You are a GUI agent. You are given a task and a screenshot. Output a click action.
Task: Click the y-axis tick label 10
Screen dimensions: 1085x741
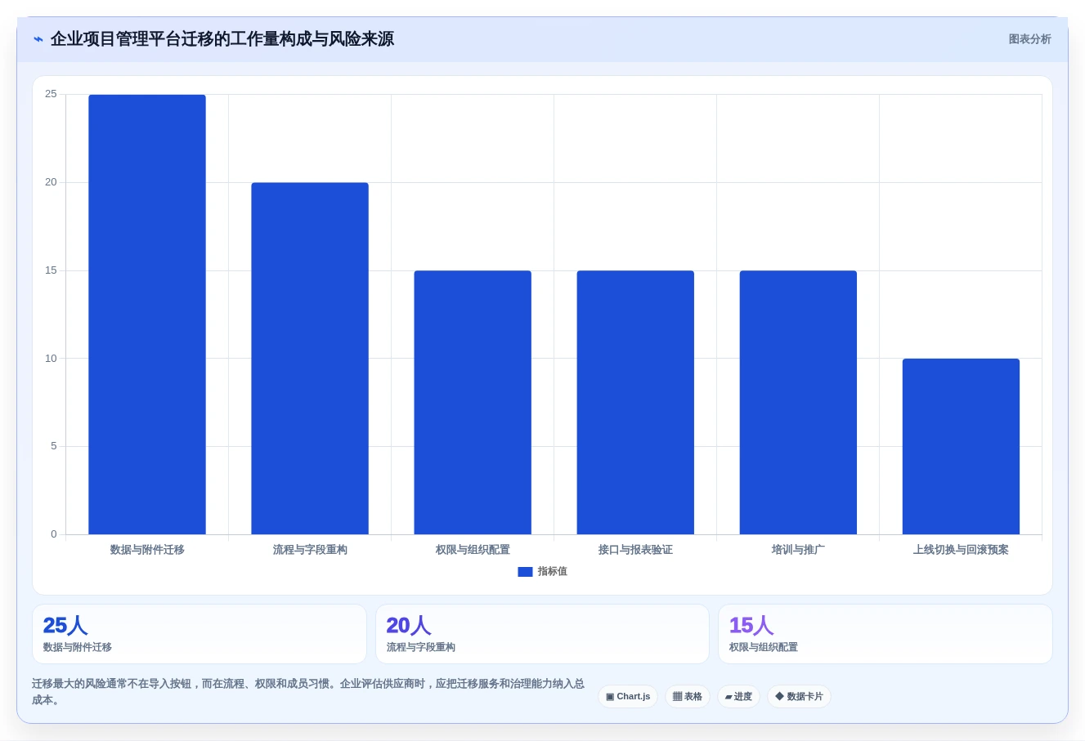coord(51,359)
